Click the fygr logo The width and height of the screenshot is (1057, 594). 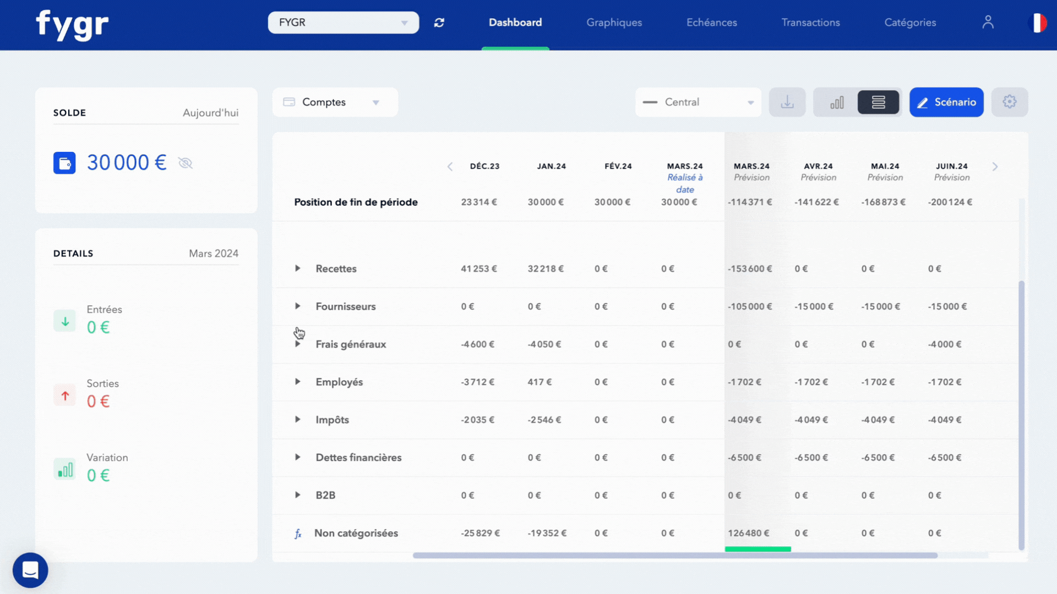click(x=72, y=25)
